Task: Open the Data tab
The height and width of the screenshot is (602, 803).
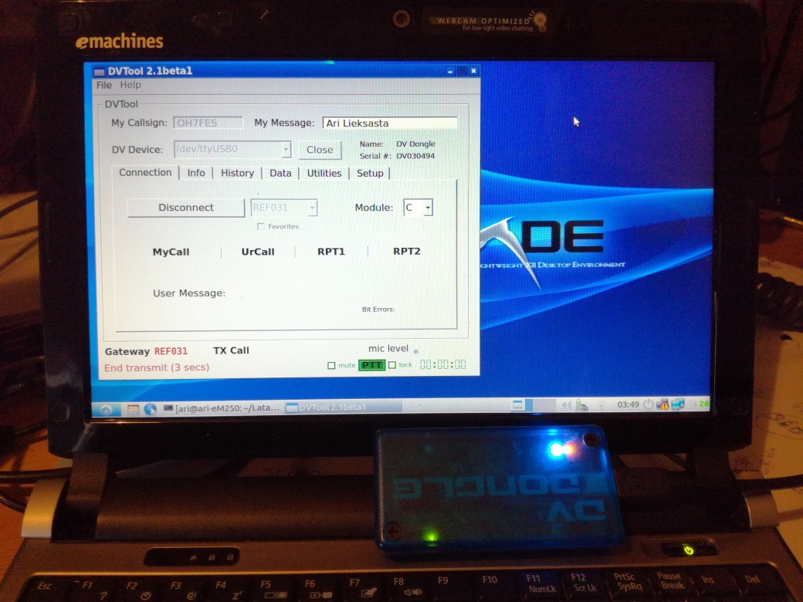Action: click(x=280, y=173)
